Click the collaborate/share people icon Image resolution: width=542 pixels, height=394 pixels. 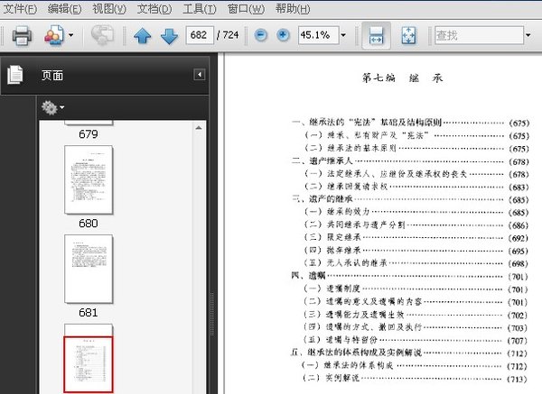[x=54, y=35]
